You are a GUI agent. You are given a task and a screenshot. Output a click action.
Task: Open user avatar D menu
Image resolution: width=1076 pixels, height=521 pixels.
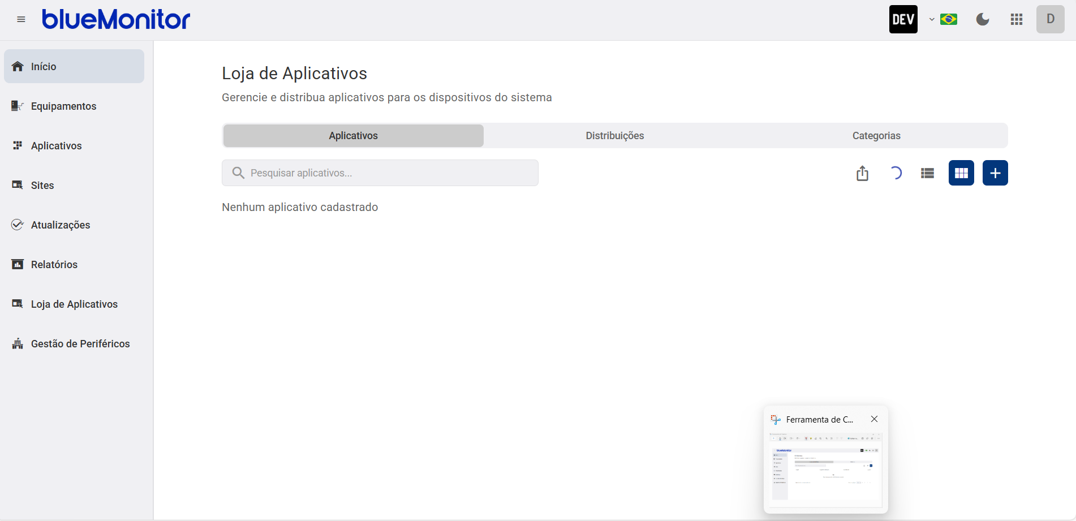[x=1050, y=19]
